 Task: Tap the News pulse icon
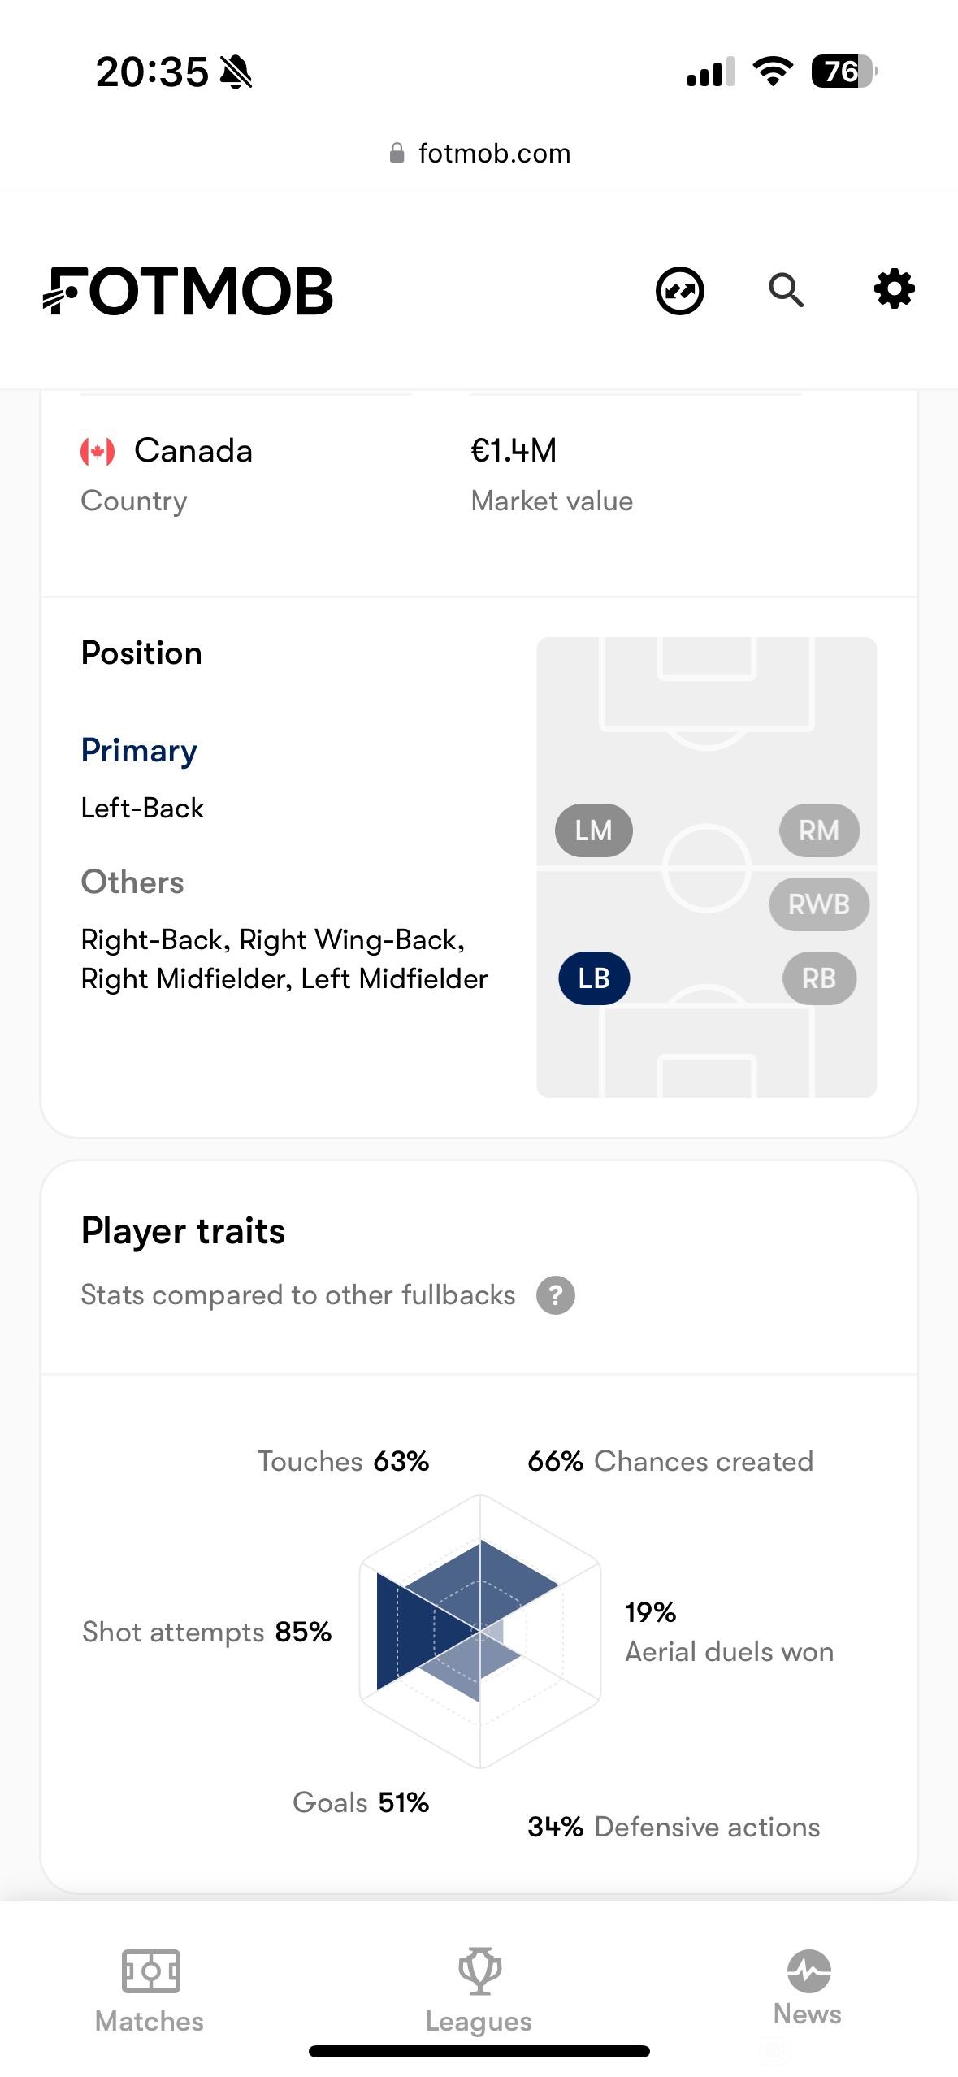click(x=808, y=1971)
